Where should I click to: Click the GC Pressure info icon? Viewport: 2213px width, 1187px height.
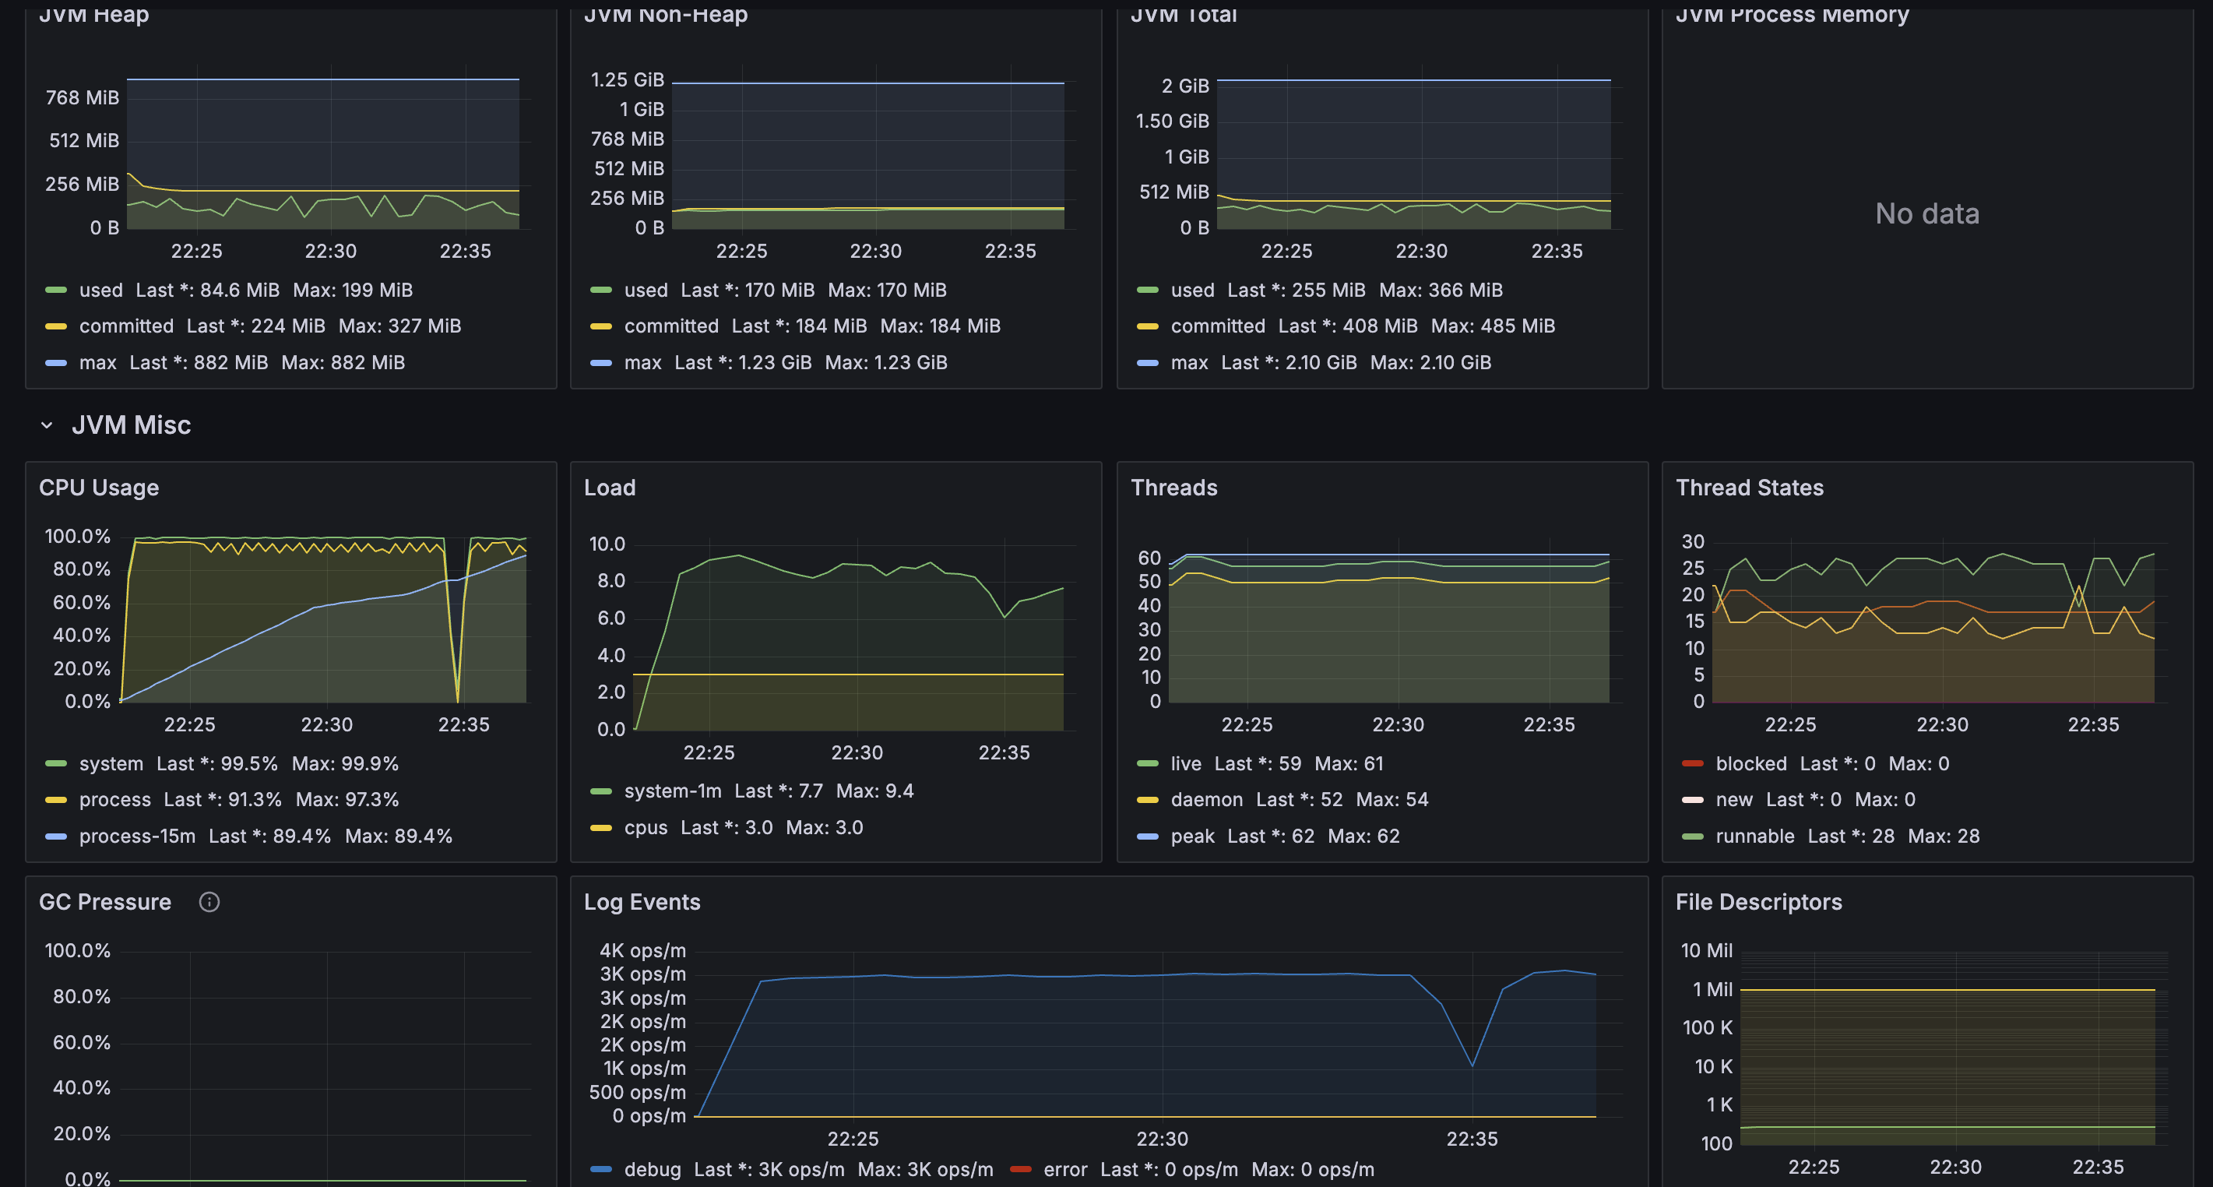click(209, 902)
